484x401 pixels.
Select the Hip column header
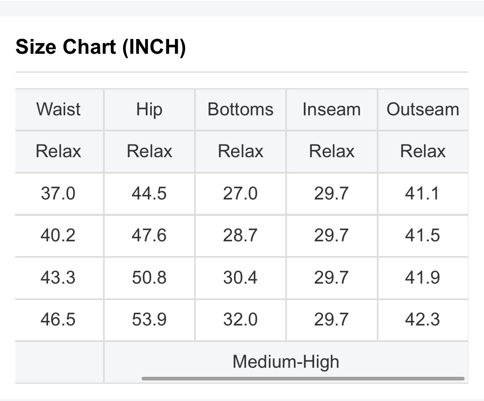[149, 109]
